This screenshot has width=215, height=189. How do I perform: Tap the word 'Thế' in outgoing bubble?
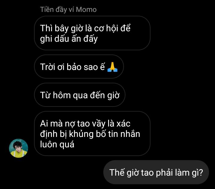point(117,172)
